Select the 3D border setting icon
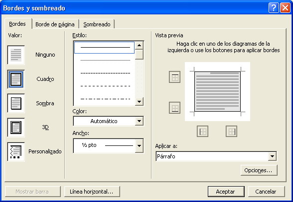293x202 pixels. [x=16, y=128]
